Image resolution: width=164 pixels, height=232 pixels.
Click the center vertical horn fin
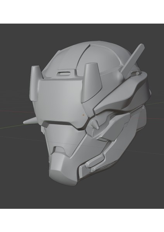pyautogui.click(x=92, y=82)
